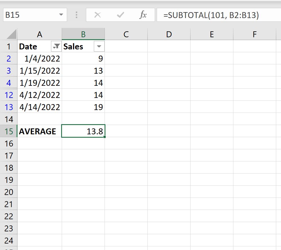Select the column D header
The width and height of the screenshot is (281, 250).
169,34
